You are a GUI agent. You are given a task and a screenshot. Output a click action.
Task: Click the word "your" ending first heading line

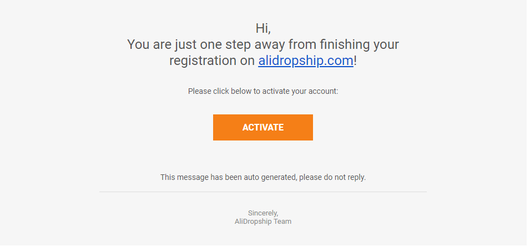[386, 44]
